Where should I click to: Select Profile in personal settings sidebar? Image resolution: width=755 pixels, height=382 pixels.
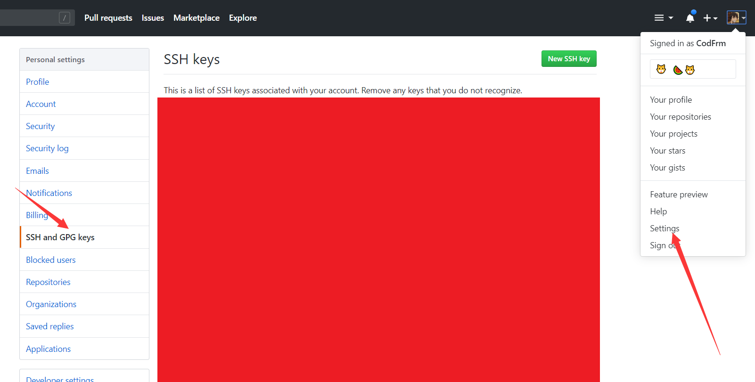pyautogui.click(x=38, y=82)
